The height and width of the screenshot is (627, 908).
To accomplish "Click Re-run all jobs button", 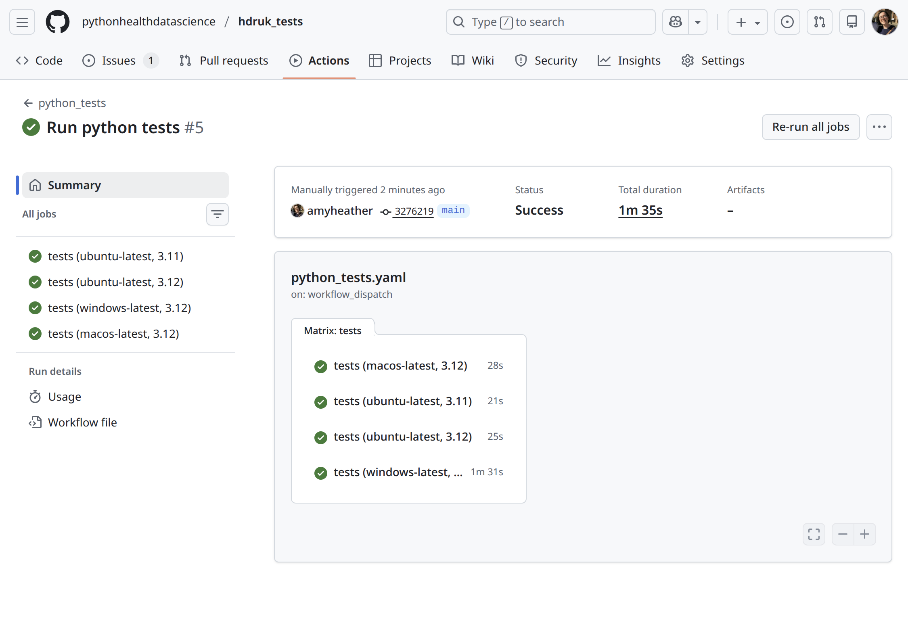I will pyautogui.click(x=810, y=127).
